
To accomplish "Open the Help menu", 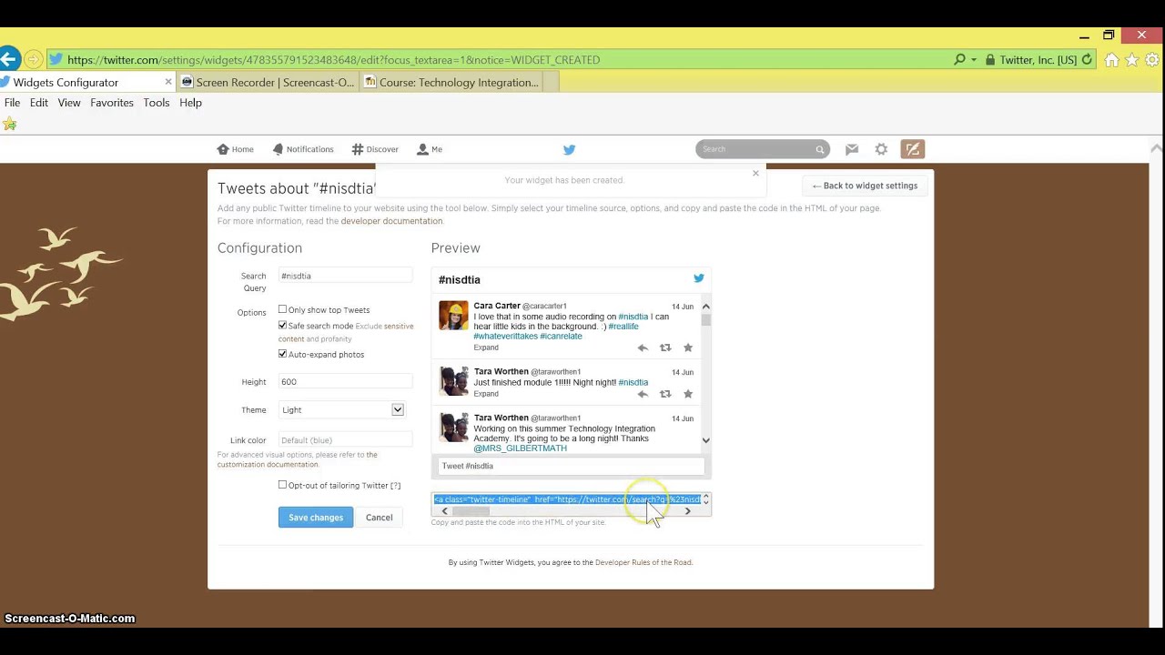I will point(190,103).
